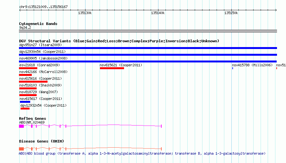Select the DGV Structural Variants track title
The width and height of the screenshot is (286, 163).
(x=119, y=41)
